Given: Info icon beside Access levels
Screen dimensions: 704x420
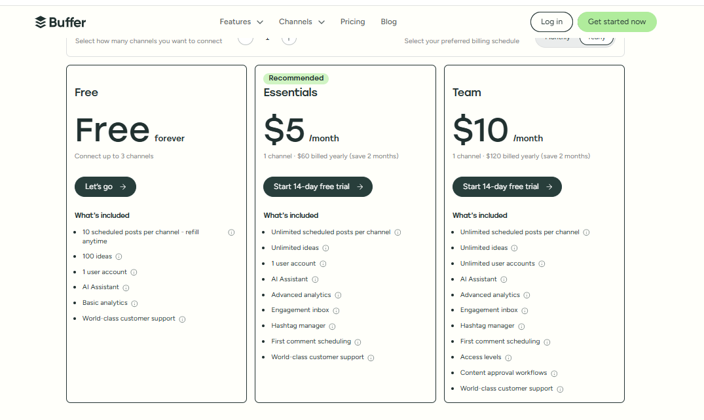Looking at the screenshot, I should click(508, 358).
